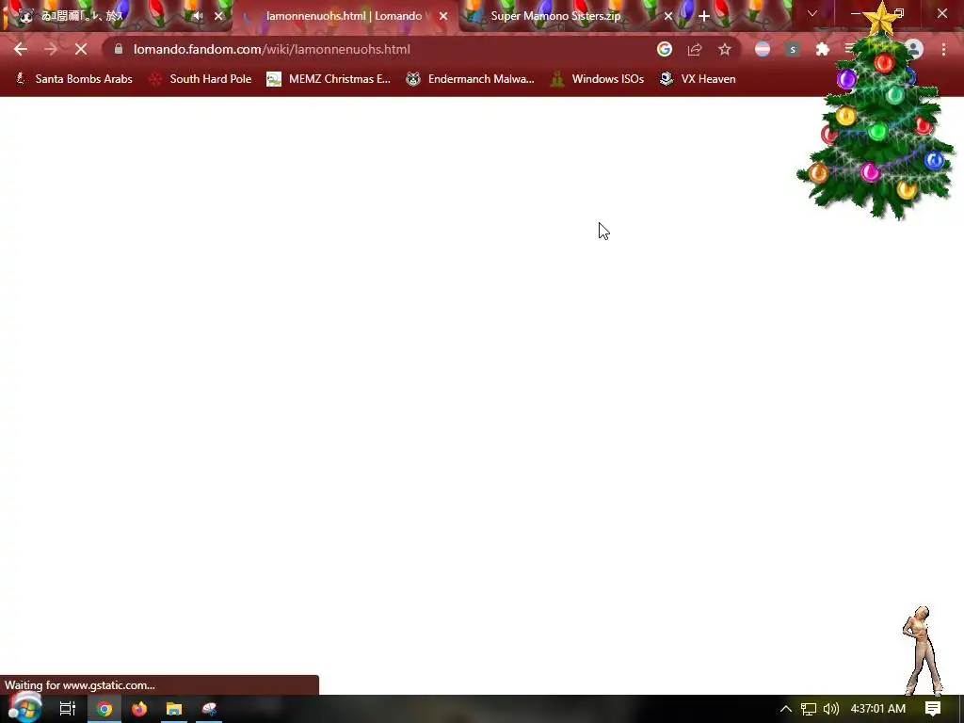Select Chrome in the taskbar
The image size is (964, 723).
click(x=104, y=709)
